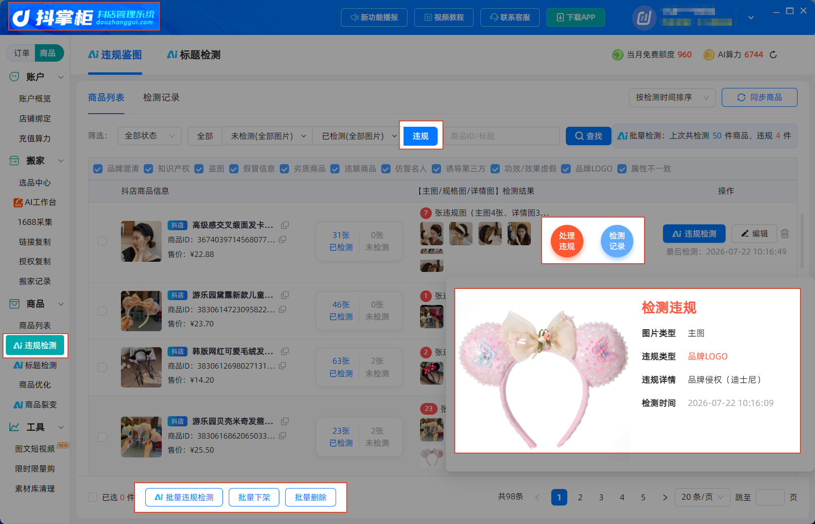The height and width of the screenshot is (524, 815).
Task: Copy title of 高级感交叉缎面发卡 product
Action: [x=285, y=225]
